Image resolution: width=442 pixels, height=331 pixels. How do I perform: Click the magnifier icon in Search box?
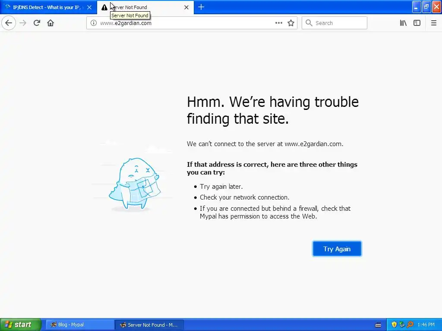click(x=309, y=23)
